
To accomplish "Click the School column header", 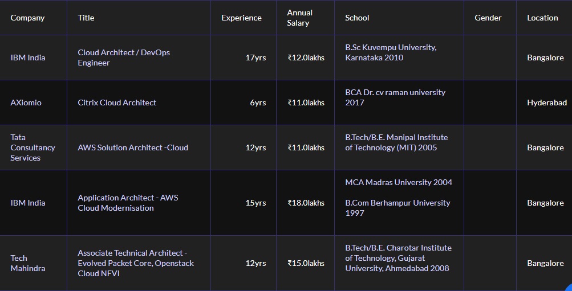I will (357, 18).
